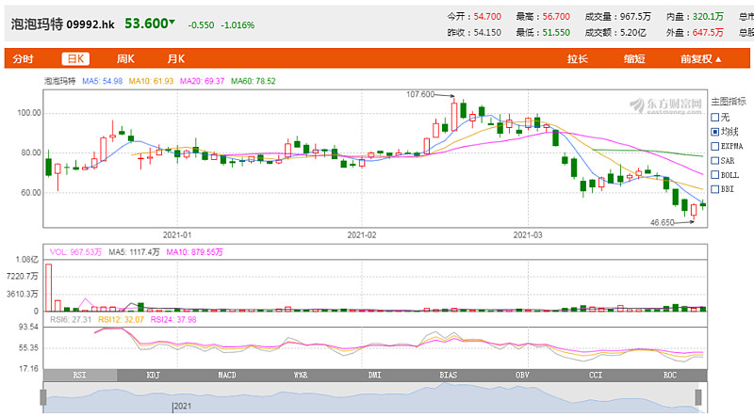Click the RSI6: 27.31 label
This screenshot has width=754, height=417.
[71, 319]
